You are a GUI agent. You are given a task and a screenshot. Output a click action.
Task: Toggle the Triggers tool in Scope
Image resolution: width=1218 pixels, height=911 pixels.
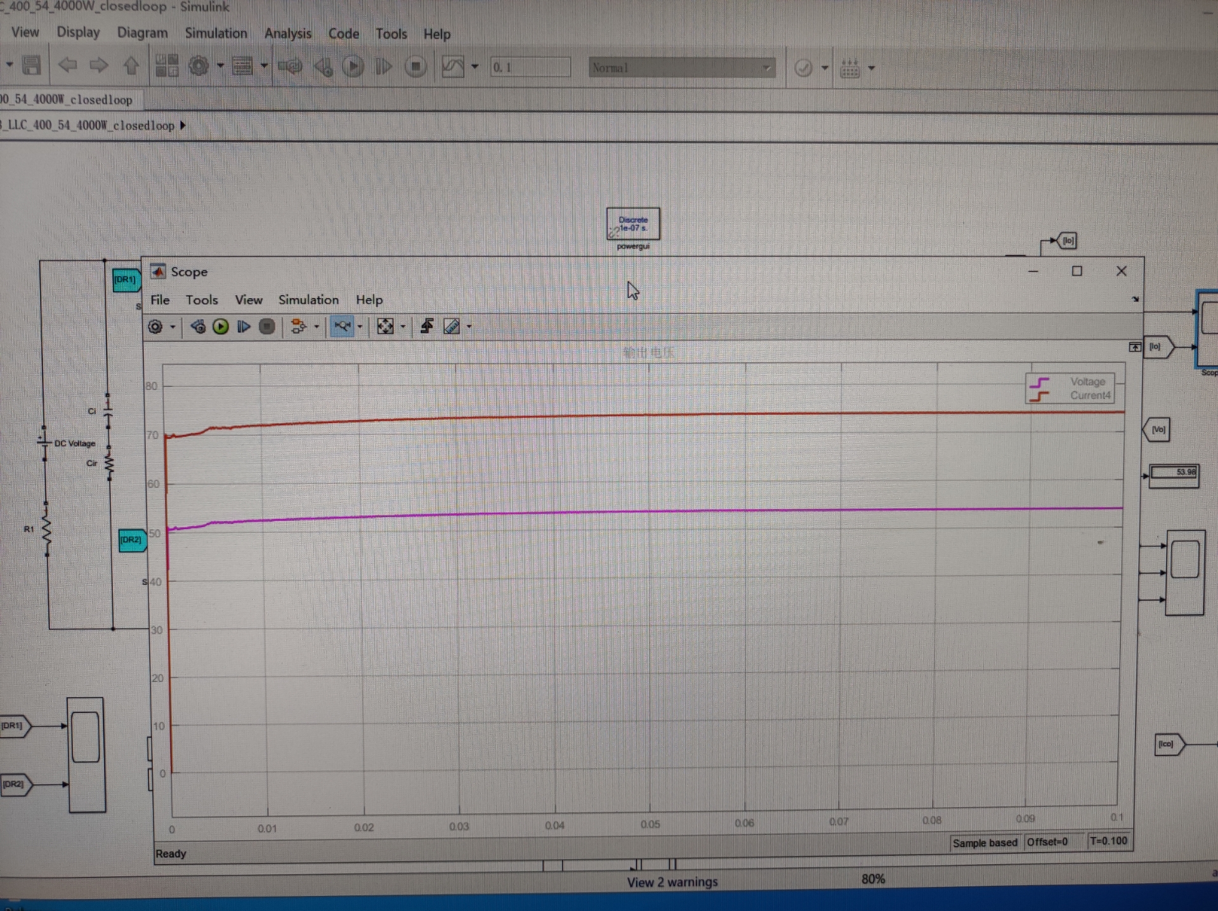click(x=427, y=326)
